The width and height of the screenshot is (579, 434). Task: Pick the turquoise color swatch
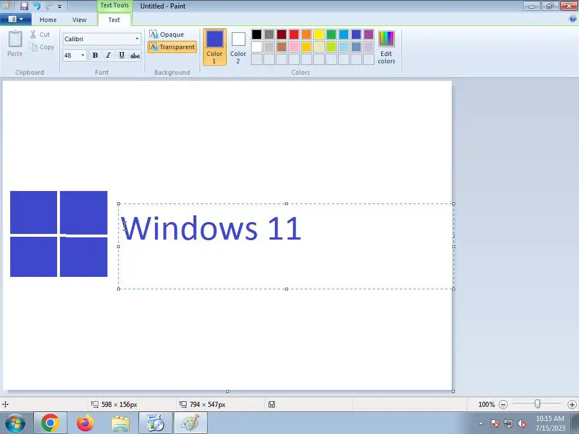coord(344,34)
